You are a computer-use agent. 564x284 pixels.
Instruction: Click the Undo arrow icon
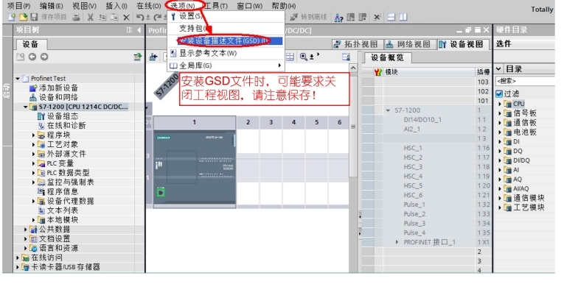(140, 17)
